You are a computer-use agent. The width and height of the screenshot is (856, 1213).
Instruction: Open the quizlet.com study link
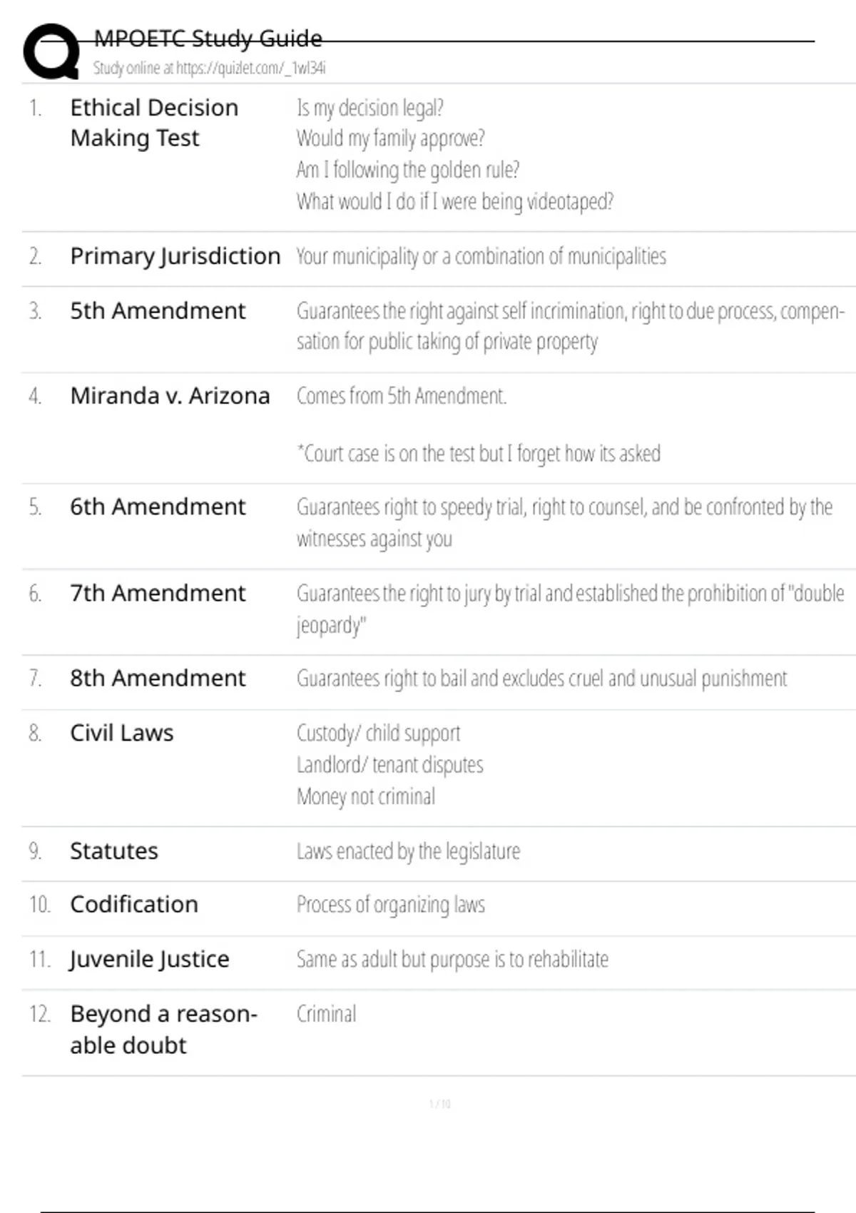coord(209,68)
